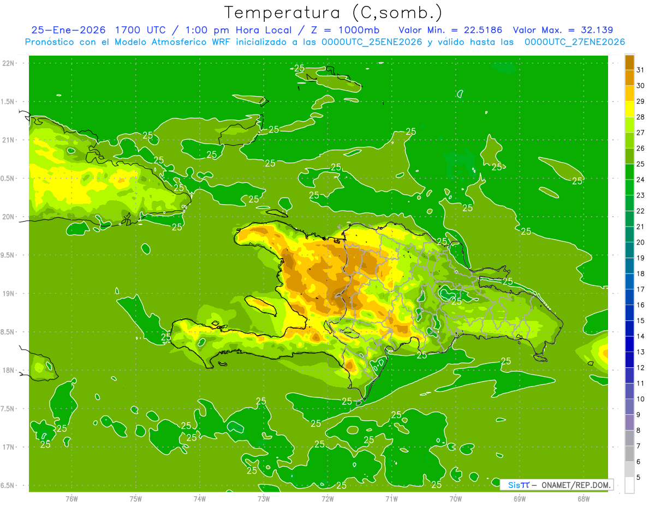Click the purple legend block between 9 and 10
The width and height of the screenshot is (655, 506).
[x=629, y=407]
